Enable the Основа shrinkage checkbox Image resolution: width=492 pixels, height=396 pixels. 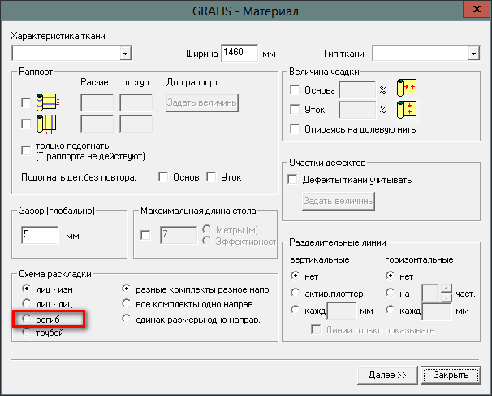(296, 89)
